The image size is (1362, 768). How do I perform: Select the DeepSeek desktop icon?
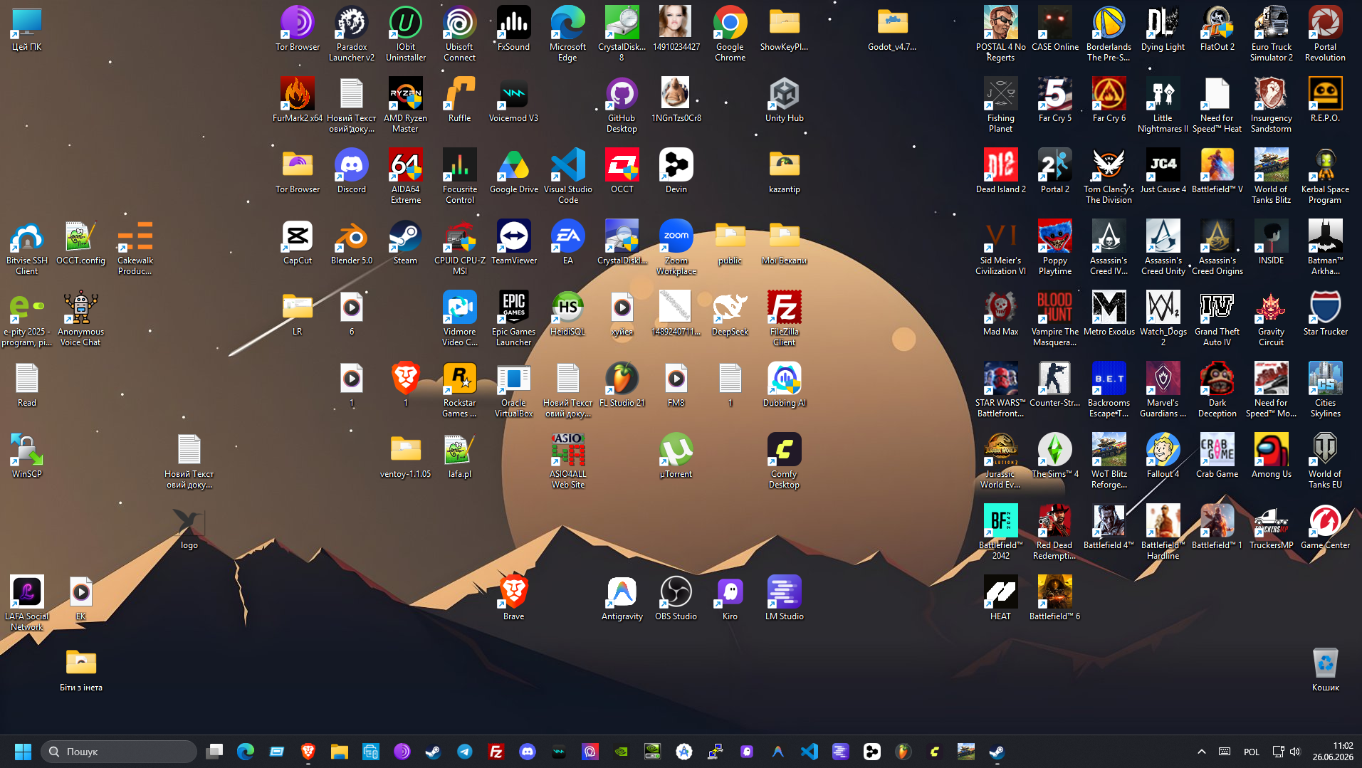[730, 313]
